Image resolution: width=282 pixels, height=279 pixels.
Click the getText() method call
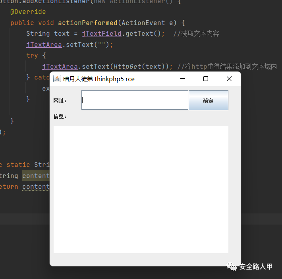(x=143, y=34)
